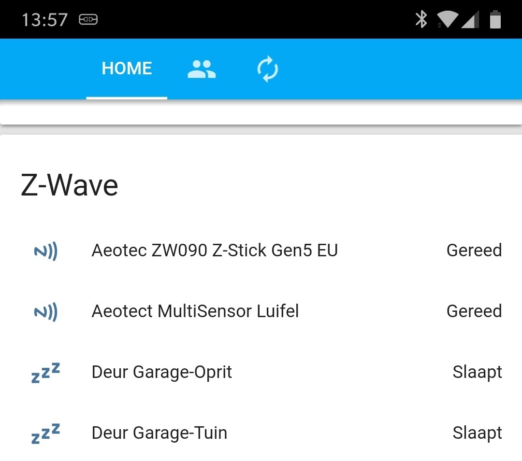The height and width of the screenshot is (461, 522).
Task: Tap the sleep icon beside Deur Garage-Oprit
Action: [x=46, y=373]
